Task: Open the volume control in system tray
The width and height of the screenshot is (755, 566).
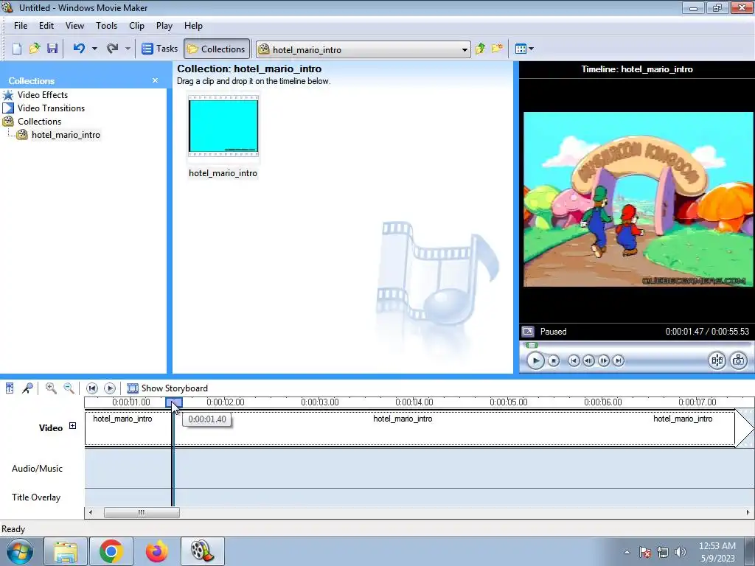Action: point(681,552)
